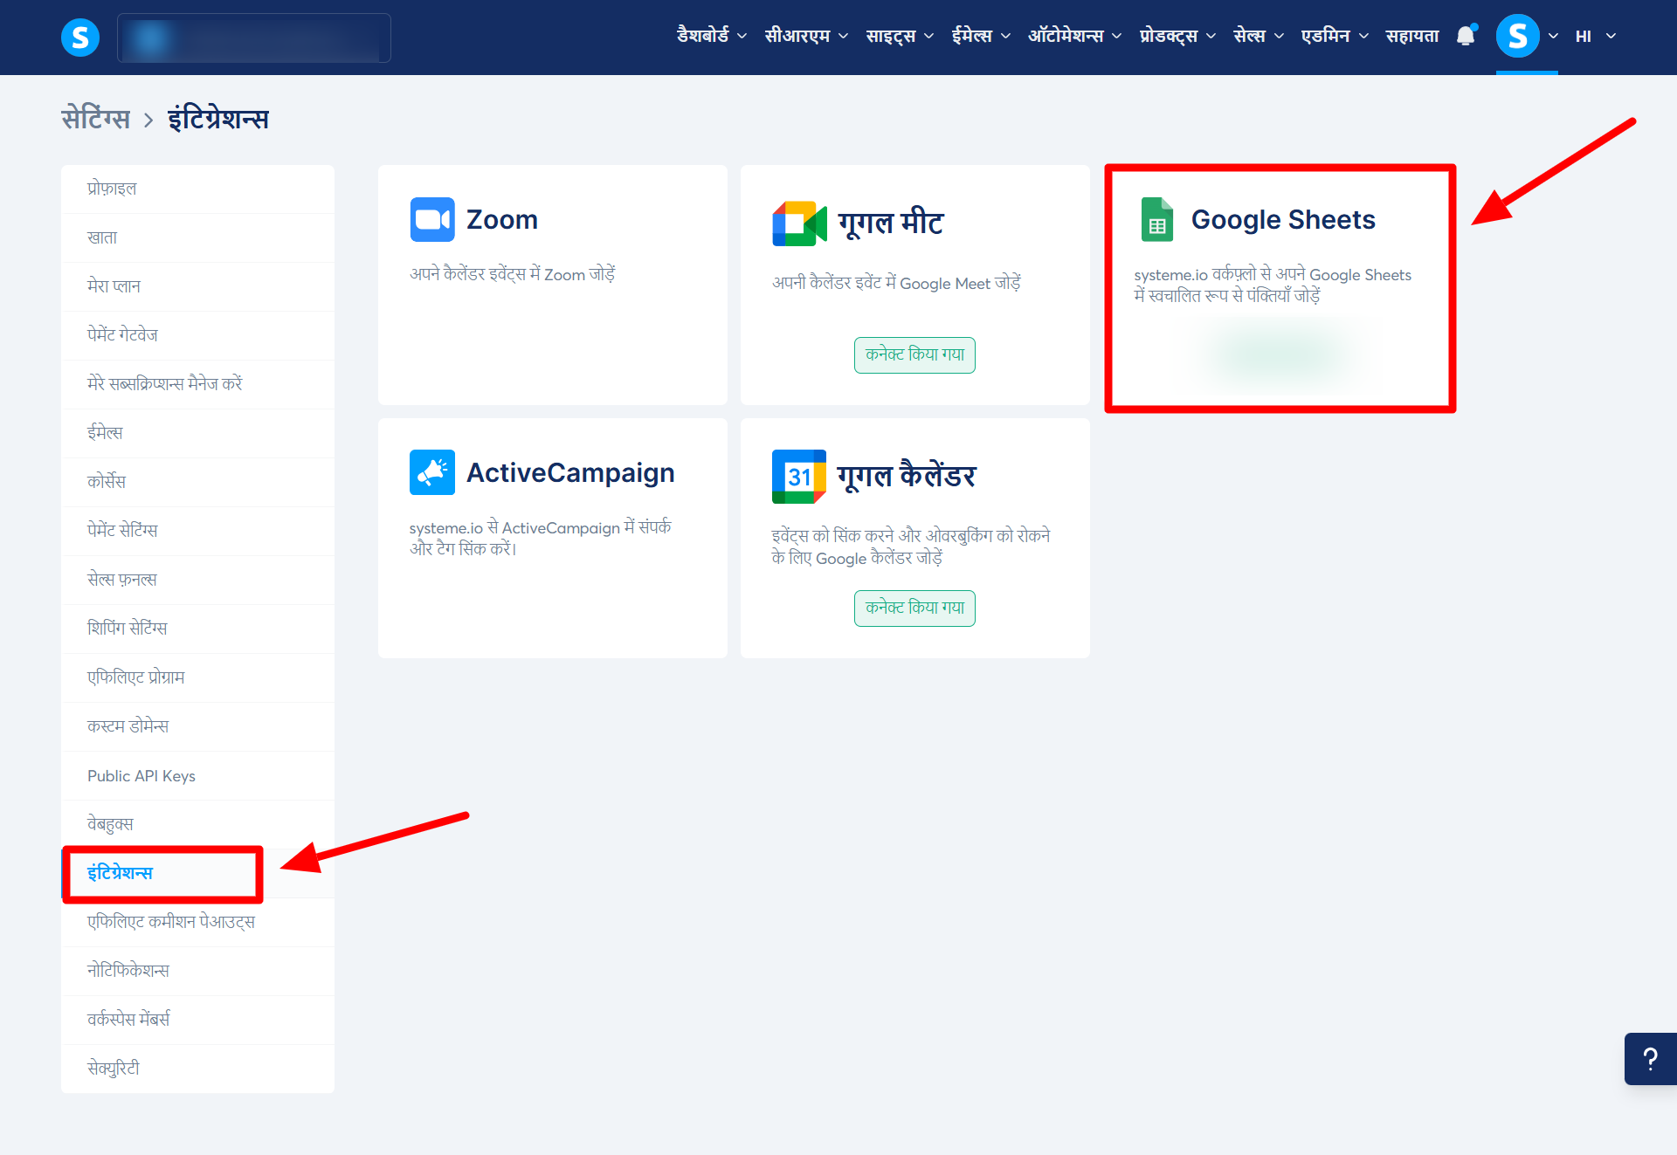The image size is (1677, 1155).
Task: Expand the सीआरएम dropdown menu
Action: [806, 36]
